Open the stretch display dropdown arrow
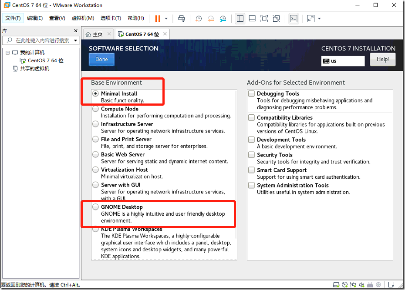405x290 pixels. point(319,19)
